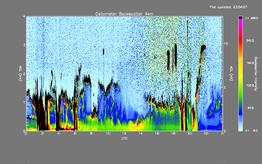
Task: Click the "2:" hour tick on the UTC axis
Action: [43, 133]
